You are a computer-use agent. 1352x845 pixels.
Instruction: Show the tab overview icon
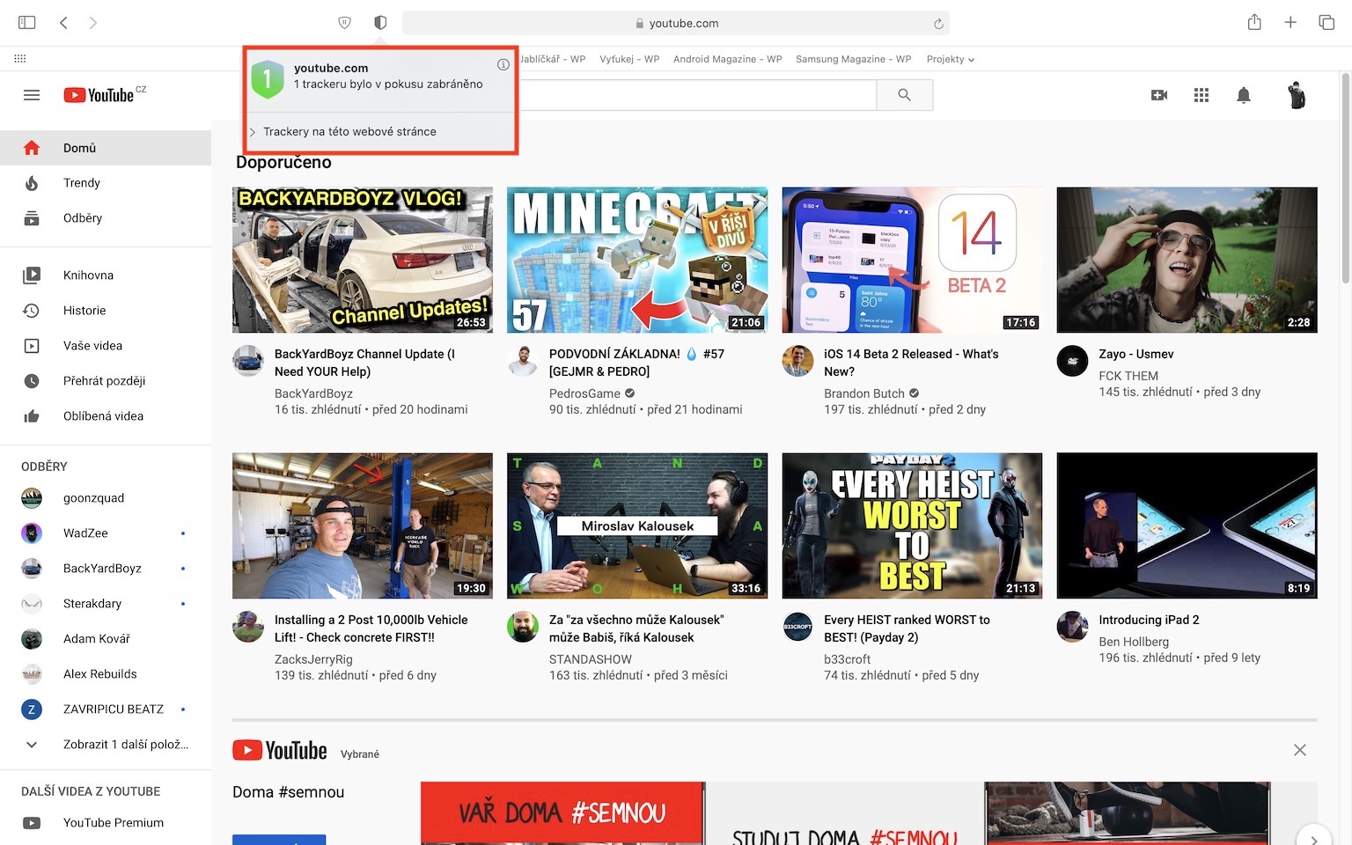coord(1326,23)
